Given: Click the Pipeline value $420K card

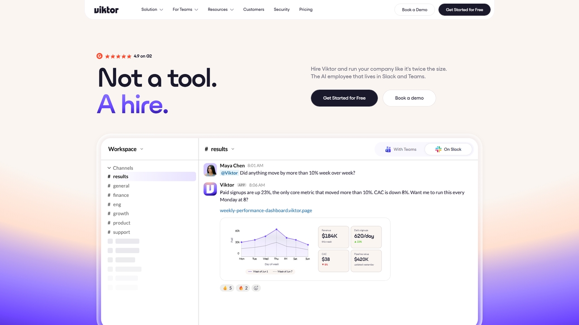Looking at the screenshot, I should click(x=366, y=261).
